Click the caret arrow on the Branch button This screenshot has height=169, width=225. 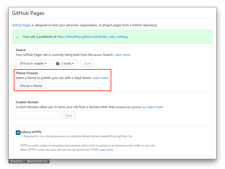pyautogui.click(x=46, y=64)
